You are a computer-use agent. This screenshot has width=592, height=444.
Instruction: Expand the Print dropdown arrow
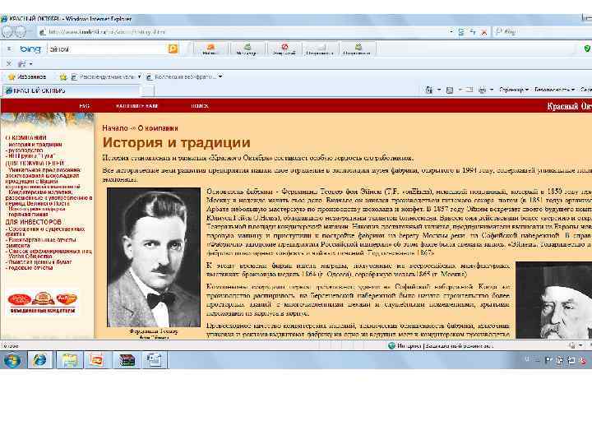point(492,90)
